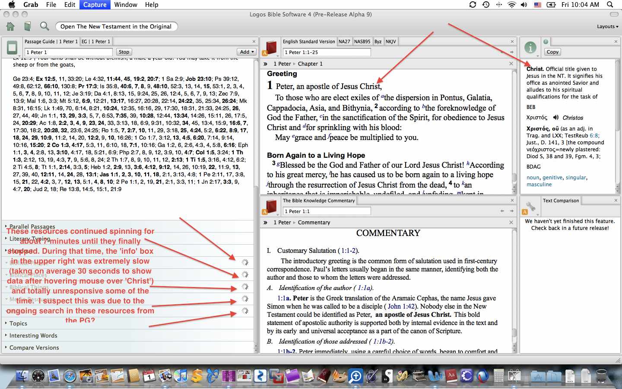
Task: Switch to the EG | 1 Peter 1 tab
Action: click(96, 41)
